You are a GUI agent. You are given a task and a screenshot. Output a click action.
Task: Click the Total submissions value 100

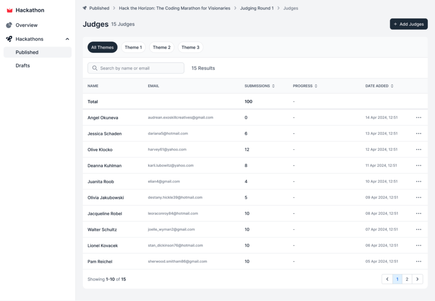click(248, 102)
